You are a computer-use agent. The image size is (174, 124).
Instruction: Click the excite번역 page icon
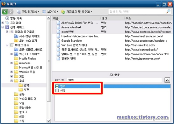point(58,32)
